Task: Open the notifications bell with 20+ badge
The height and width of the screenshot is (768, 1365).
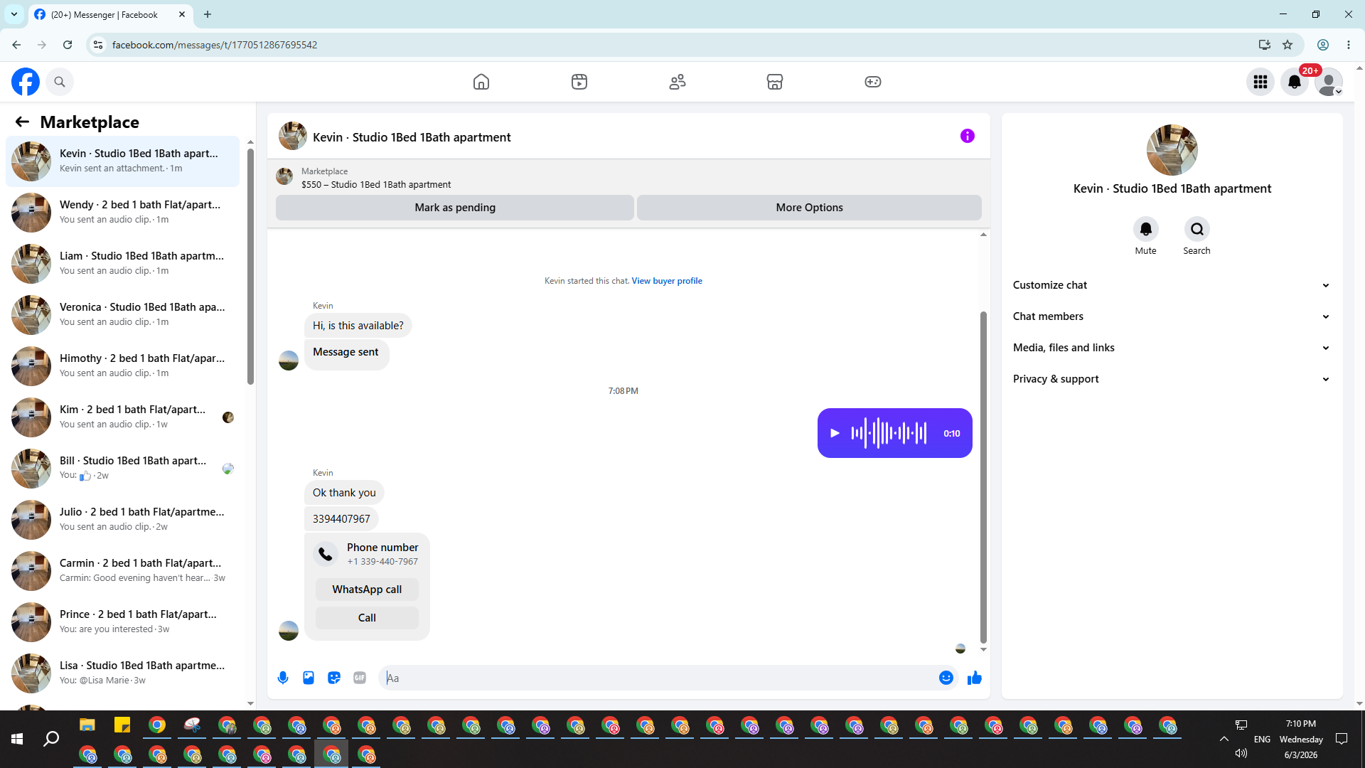Action: pos(1295,82)
